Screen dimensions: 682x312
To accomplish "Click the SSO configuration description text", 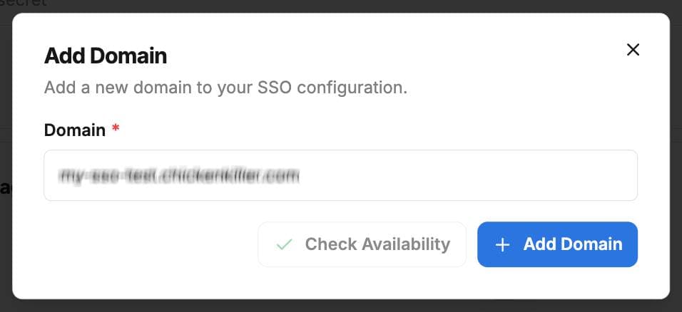I will [x=225, y=88].
